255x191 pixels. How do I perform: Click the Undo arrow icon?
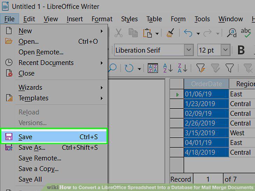click(x=188, y=33)
